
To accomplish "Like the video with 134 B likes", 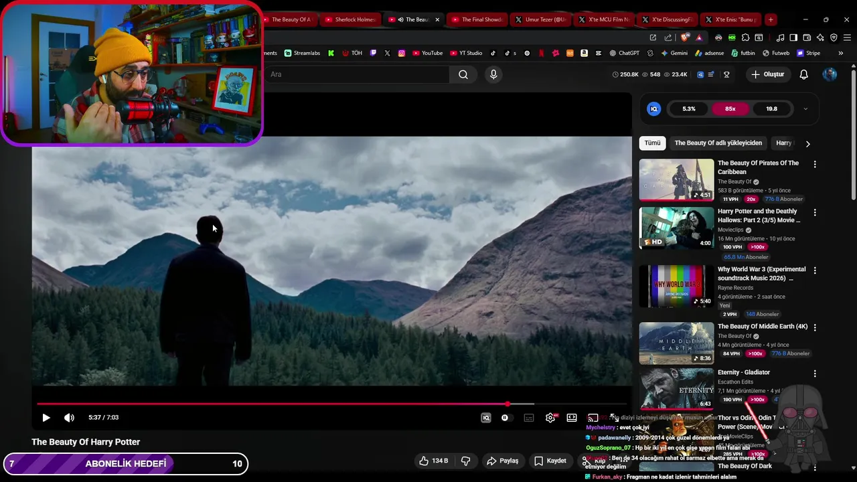I will (x=433, y=461).
